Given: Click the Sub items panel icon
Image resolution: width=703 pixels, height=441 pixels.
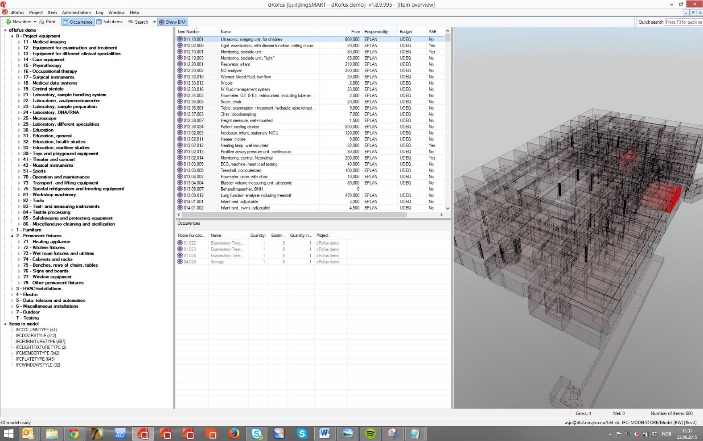Looking at the screenshot, I should click(x=99, y=22).
